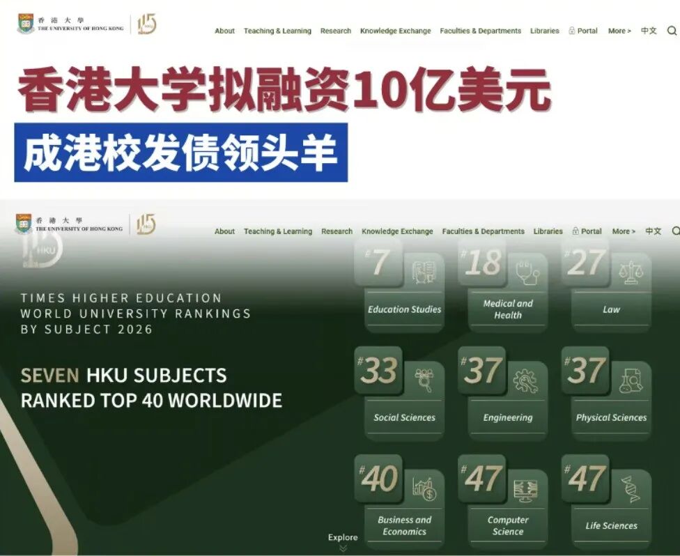Click the SEVEN HKU SUBJECTS headline
Image resolution: width=680 pixels, height=556 pixels.
coord(123,375)
